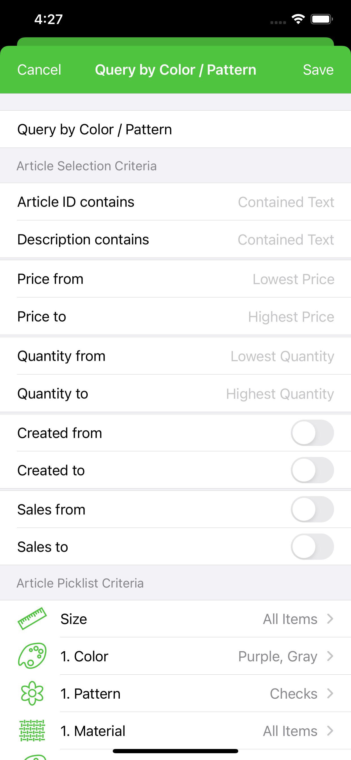Edit the query name field
This screenshot has height=760, width=351.
click(175, 129)
